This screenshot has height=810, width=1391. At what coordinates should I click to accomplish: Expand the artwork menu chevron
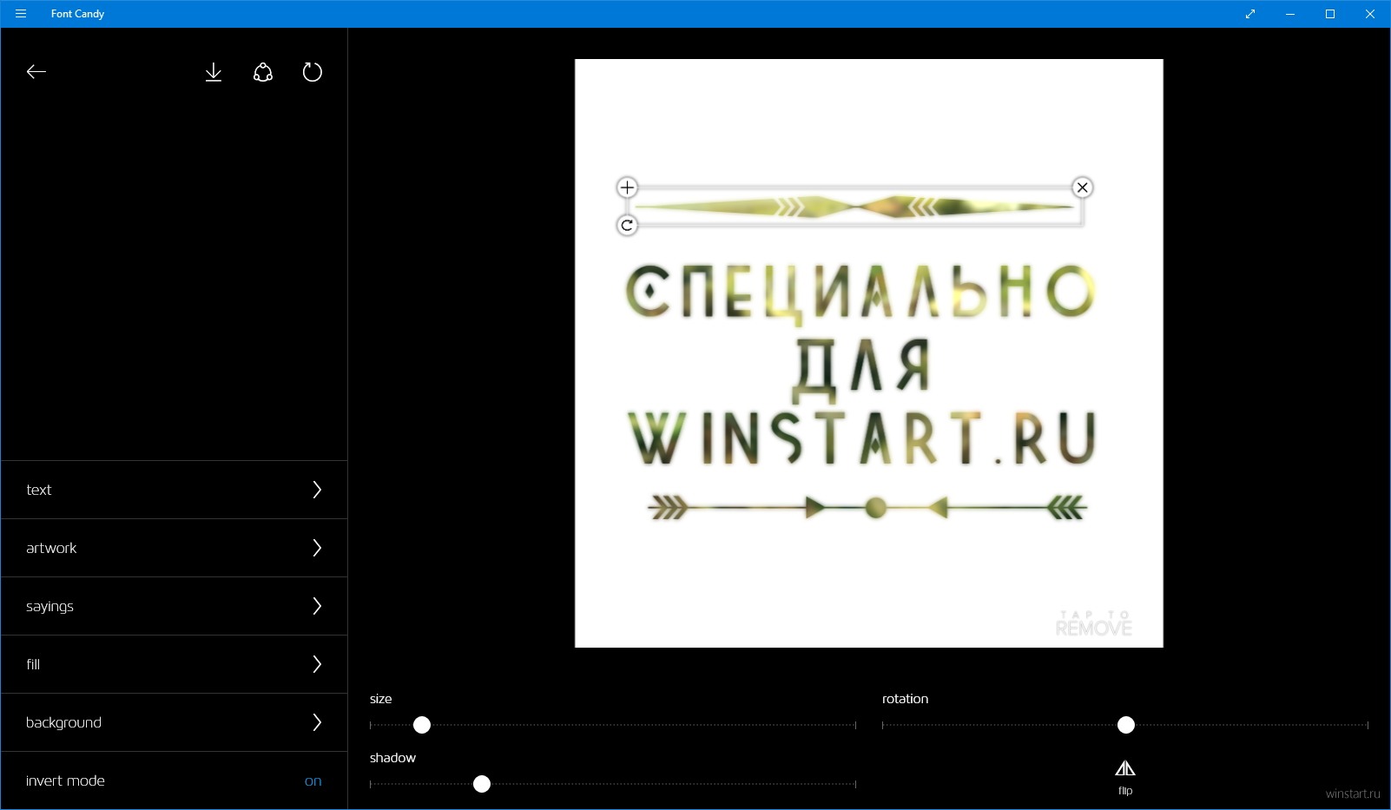pyautogui.click(x=317, y=548)
